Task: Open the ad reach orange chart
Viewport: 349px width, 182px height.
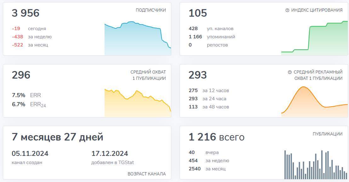Action: 314,102
